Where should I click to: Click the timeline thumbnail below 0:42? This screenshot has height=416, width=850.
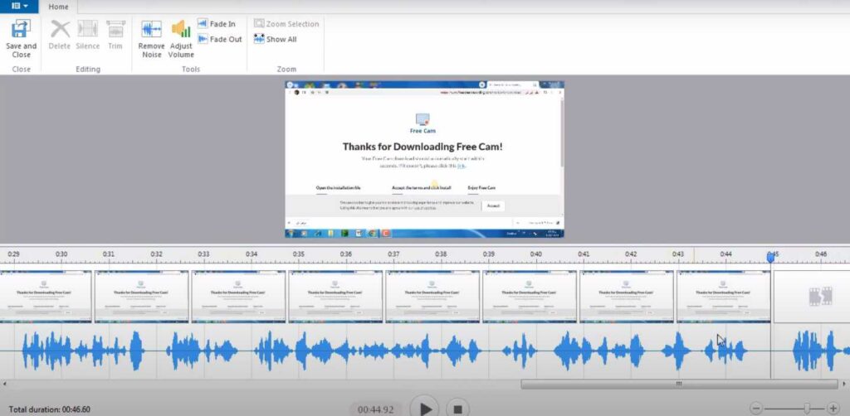pyautogui.click(x=627, y=297)
